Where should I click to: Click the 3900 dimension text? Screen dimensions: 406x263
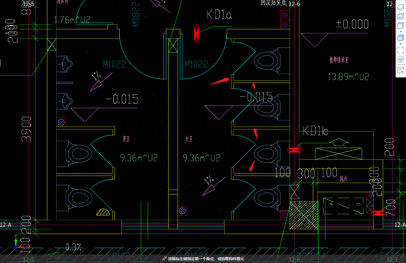[26, 129]
